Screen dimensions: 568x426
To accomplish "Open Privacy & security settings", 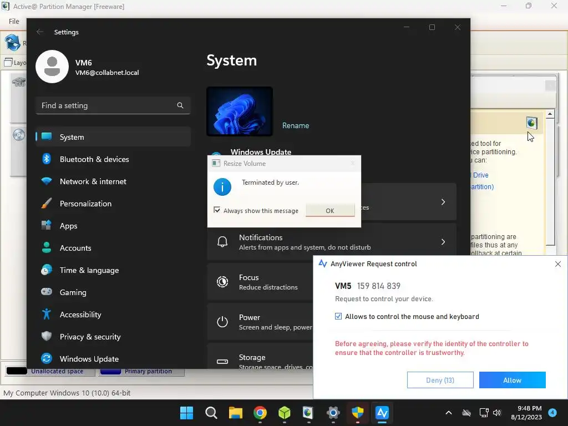I will coord(113,337).
